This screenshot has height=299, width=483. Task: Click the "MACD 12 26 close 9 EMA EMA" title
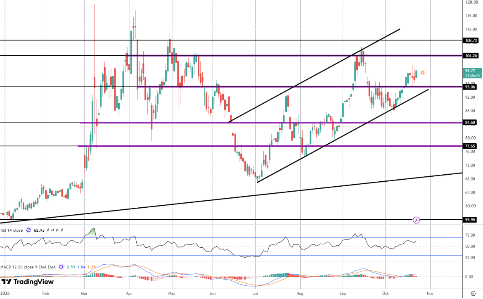[x=28, y=267]
